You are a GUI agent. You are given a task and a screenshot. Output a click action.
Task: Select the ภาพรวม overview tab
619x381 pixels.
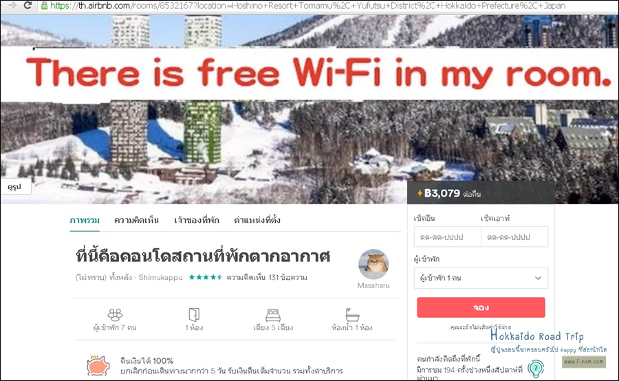coord(85,220)
